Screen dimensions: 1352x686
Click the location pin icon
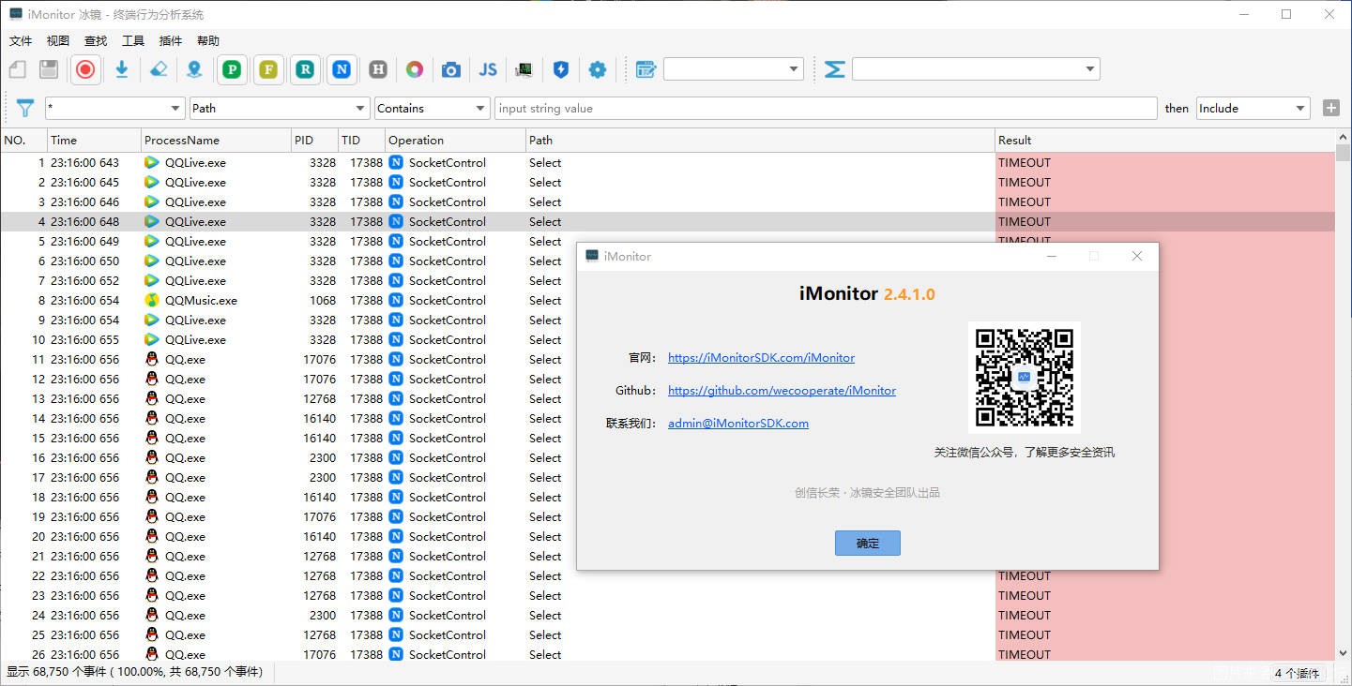tap(194, 69)
